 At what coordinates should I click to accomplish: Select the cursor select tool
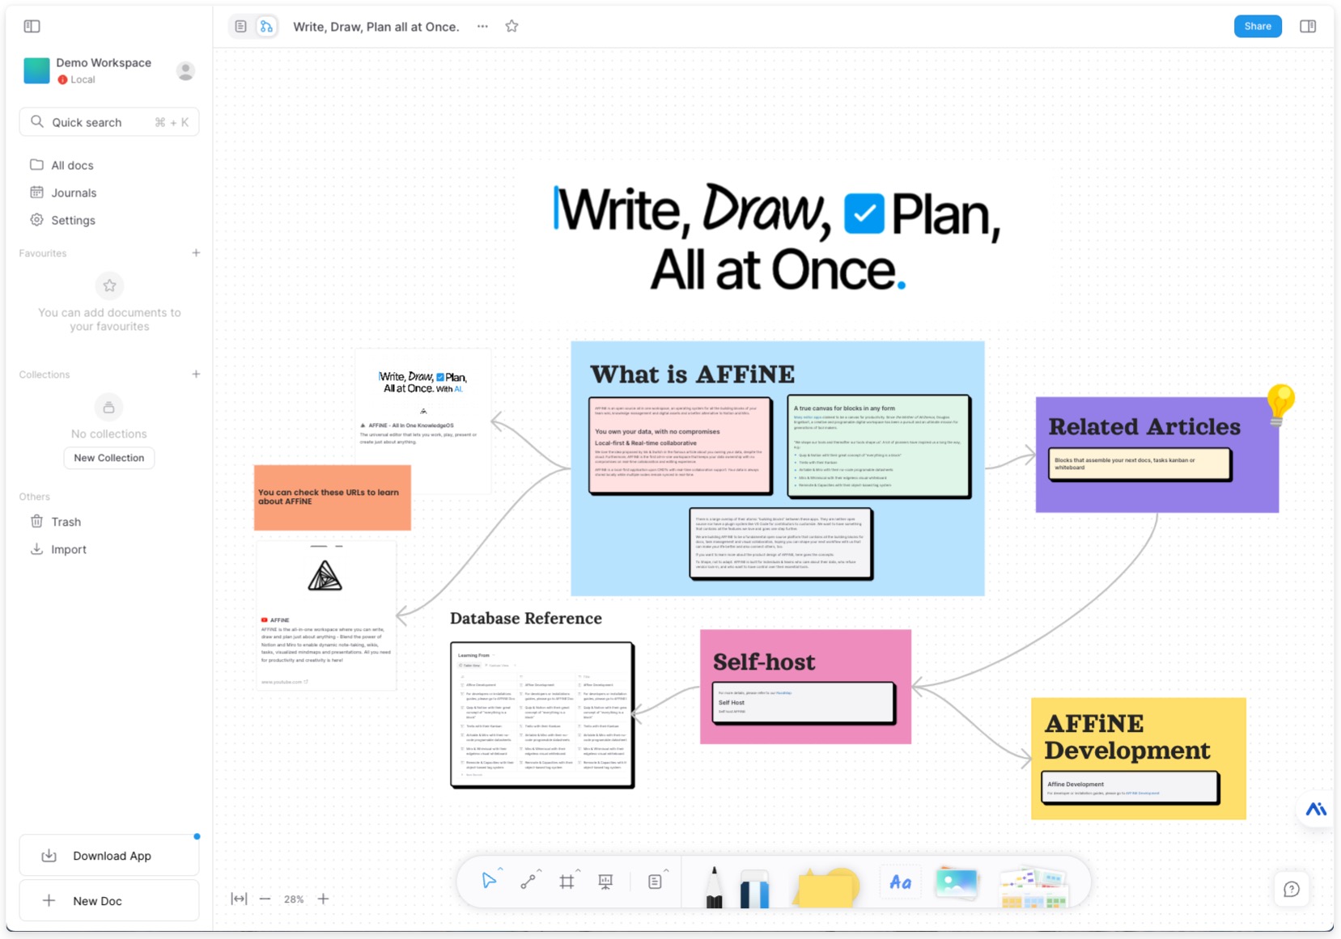click(488, 881)
